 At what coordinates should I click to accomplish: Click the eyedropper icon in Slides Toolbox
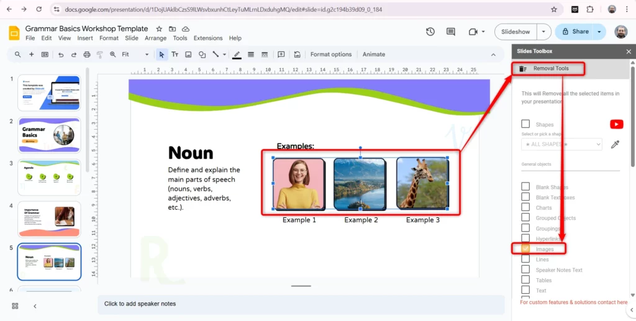click(x=615, y=144)
